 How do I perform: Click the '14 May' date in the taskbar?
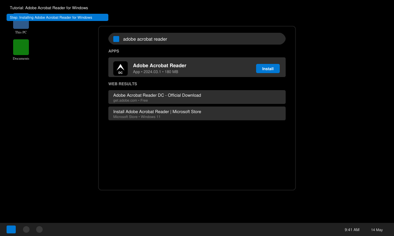[377, 230]
